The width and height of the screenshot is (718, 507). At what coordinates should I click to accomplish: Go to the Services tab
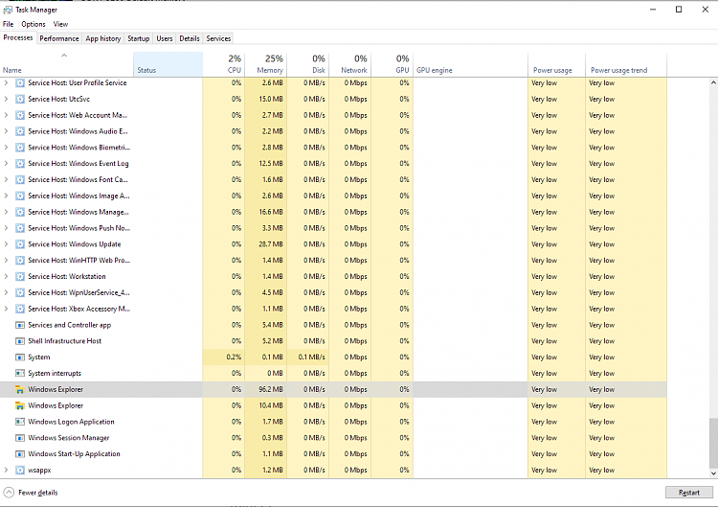click(218, 38)
